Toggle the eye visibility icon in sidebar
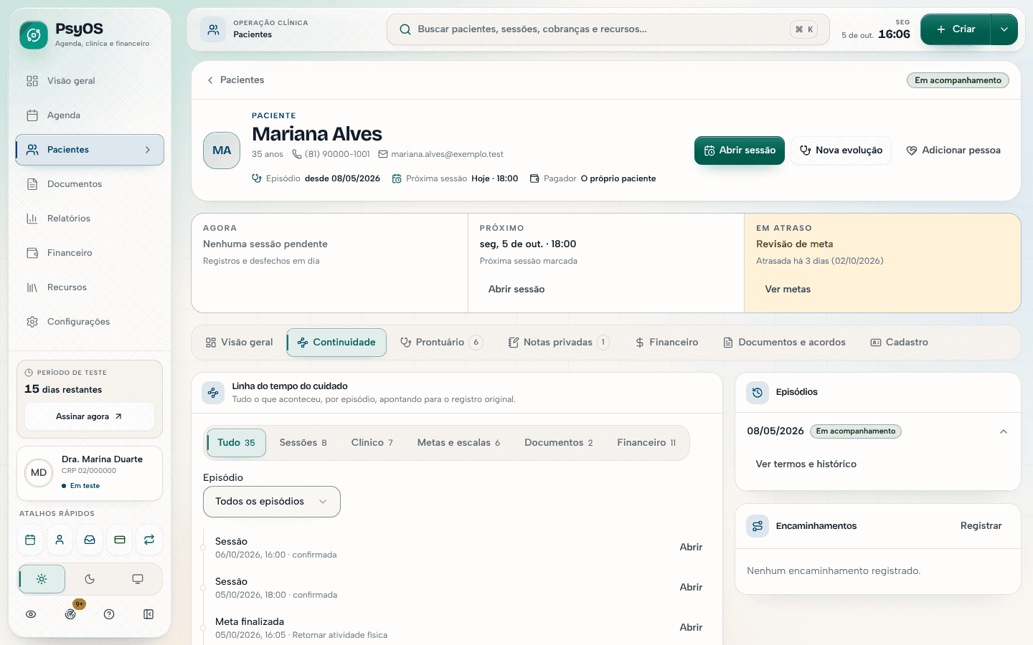Viewport: 1033px width, 645px height. [x=31, y=614]
